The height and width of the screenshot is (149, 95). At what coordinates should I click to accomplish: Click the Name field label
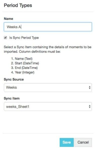pos(9,19)
